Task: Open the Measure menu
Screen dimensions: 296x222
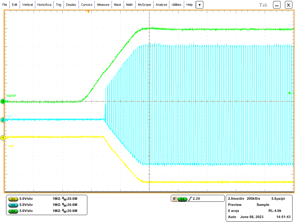Action: point(104,5)
